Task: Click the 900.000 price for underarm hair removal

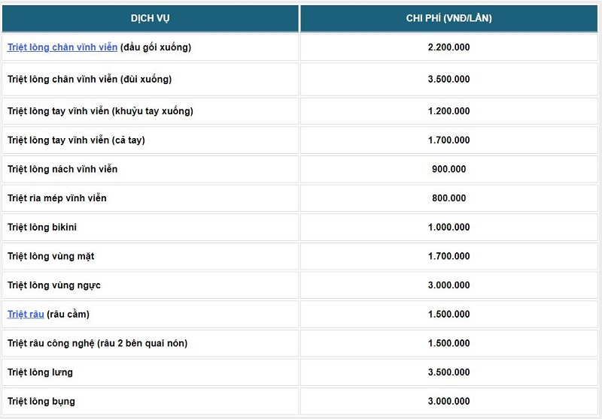Action: tap(448, 169)
